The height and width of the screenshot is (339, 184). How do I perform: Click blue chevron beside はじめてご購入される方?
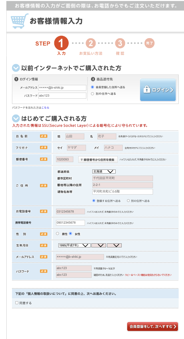point(16,118)
